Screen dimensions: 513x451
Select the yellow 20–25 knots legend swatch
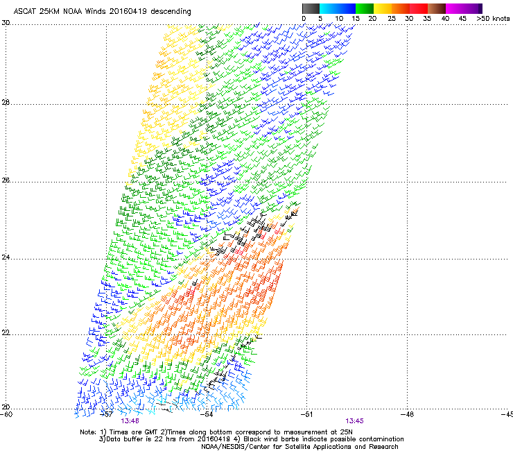pyautogui.click(x=383, y=8)
